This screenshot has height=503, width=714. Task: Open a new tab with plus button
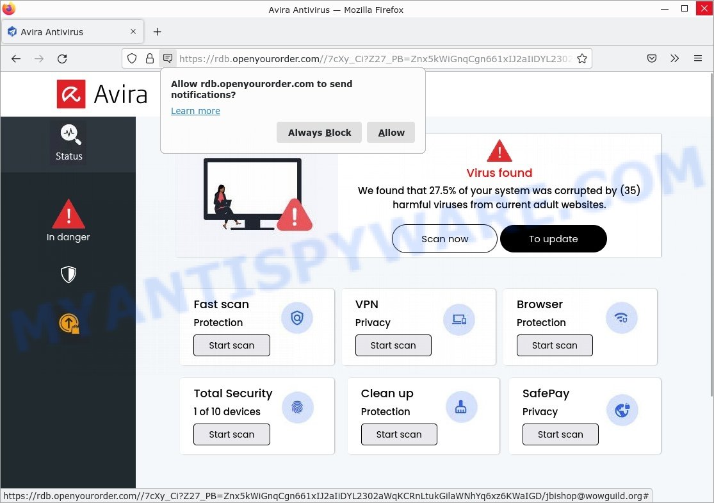157,32
